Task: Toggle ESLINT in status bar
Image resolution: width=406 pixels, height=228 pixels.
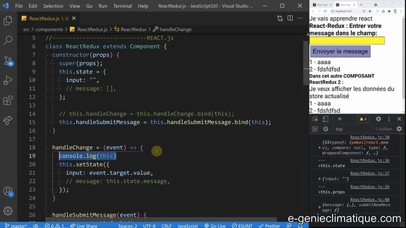Action: tap(242, 225)
